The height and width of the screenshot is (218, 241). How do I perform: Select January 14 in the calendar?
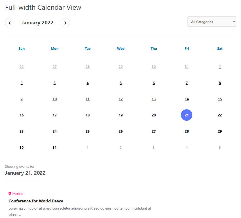tap(186, 99)
